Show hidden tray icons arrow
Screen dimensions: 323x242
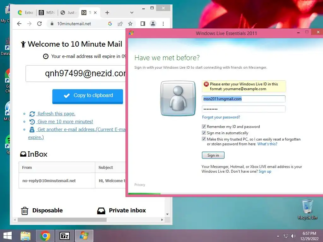(278, 236)
